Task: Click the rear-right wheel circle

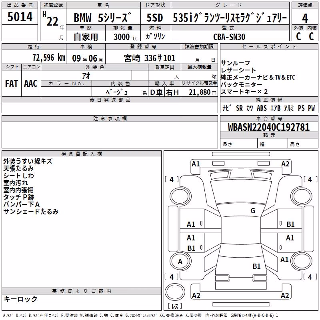Action: (x=301, y=261)
